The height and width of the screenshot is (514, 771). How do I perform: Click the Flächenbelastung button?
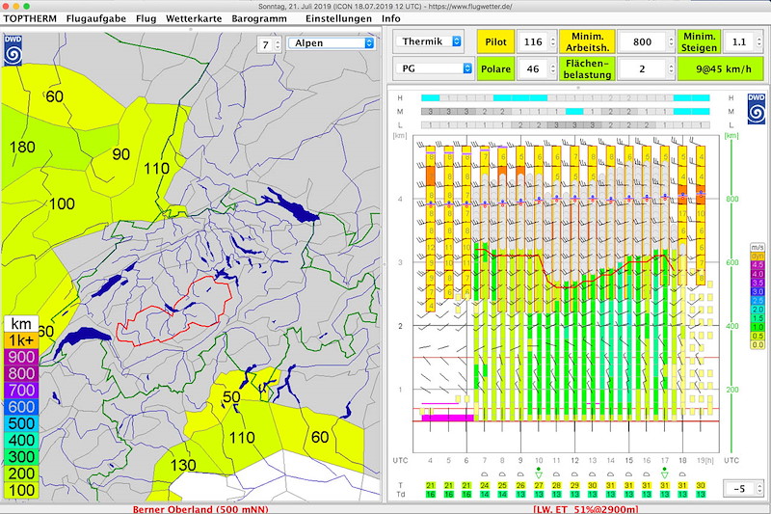587,68
